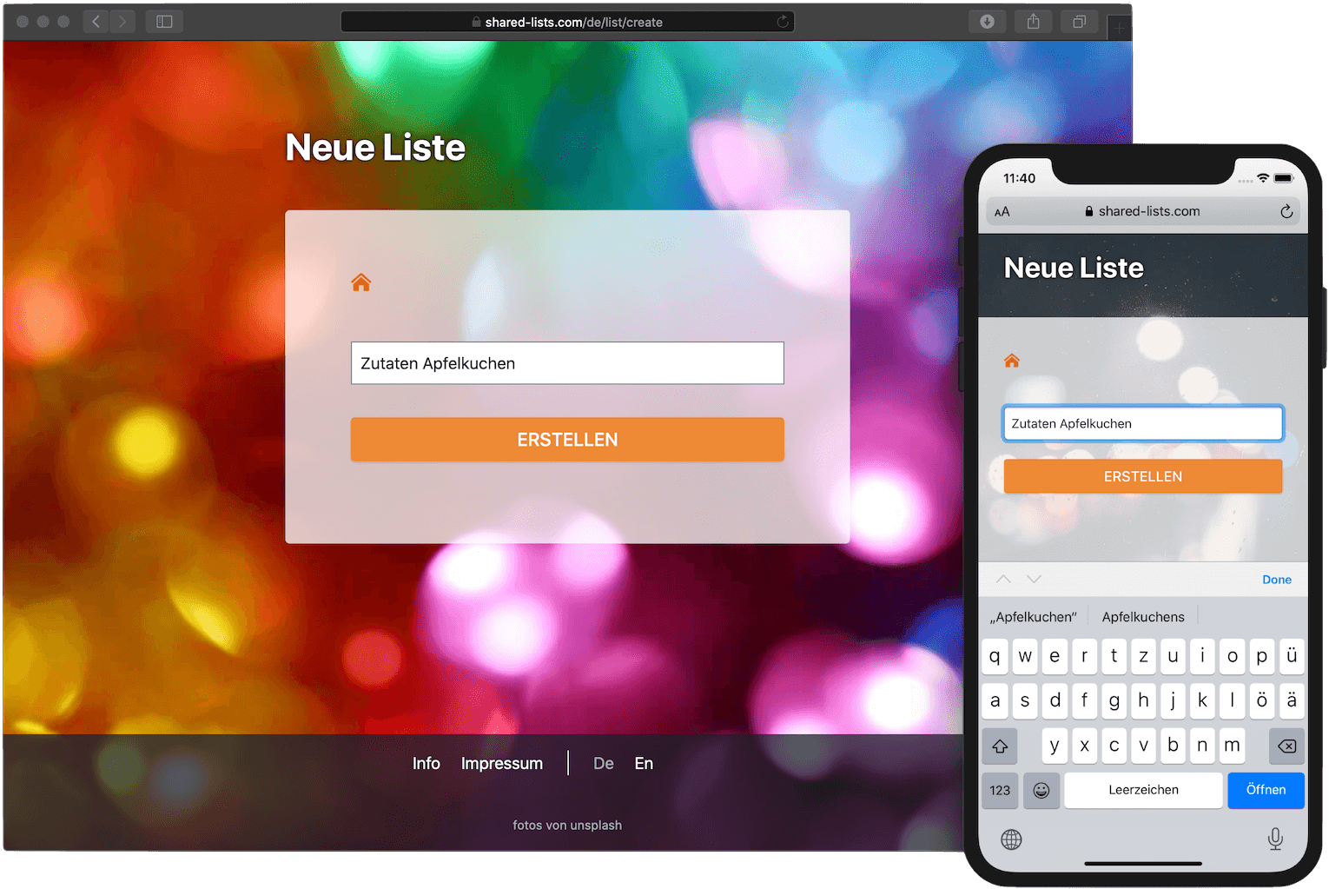Image resolution: width=1329 pixels, height=889 pixels.
Task: Toggle the Safari sidebar
Action: (x=164, y=21)
